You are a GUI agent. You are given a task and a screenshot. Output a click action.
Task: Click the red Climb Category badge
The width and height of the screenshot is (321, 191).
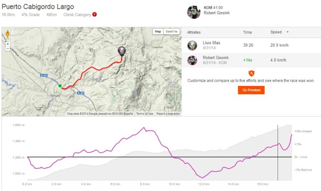[94, 15]
